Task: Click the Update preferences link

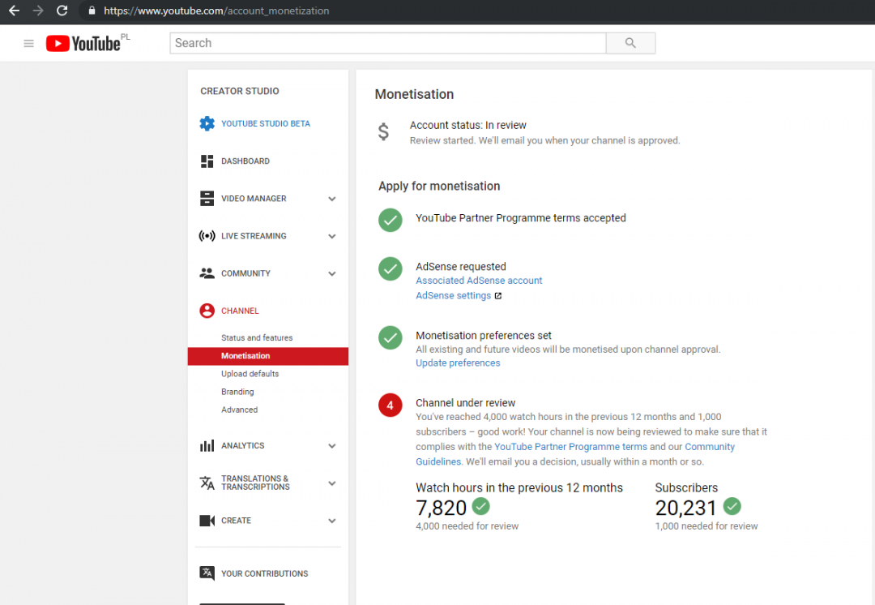Action: tap(458, 363)
